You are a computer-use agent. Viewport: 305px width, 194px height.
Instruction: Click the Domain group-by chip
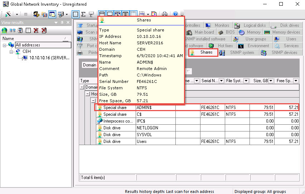coord(89,65)
